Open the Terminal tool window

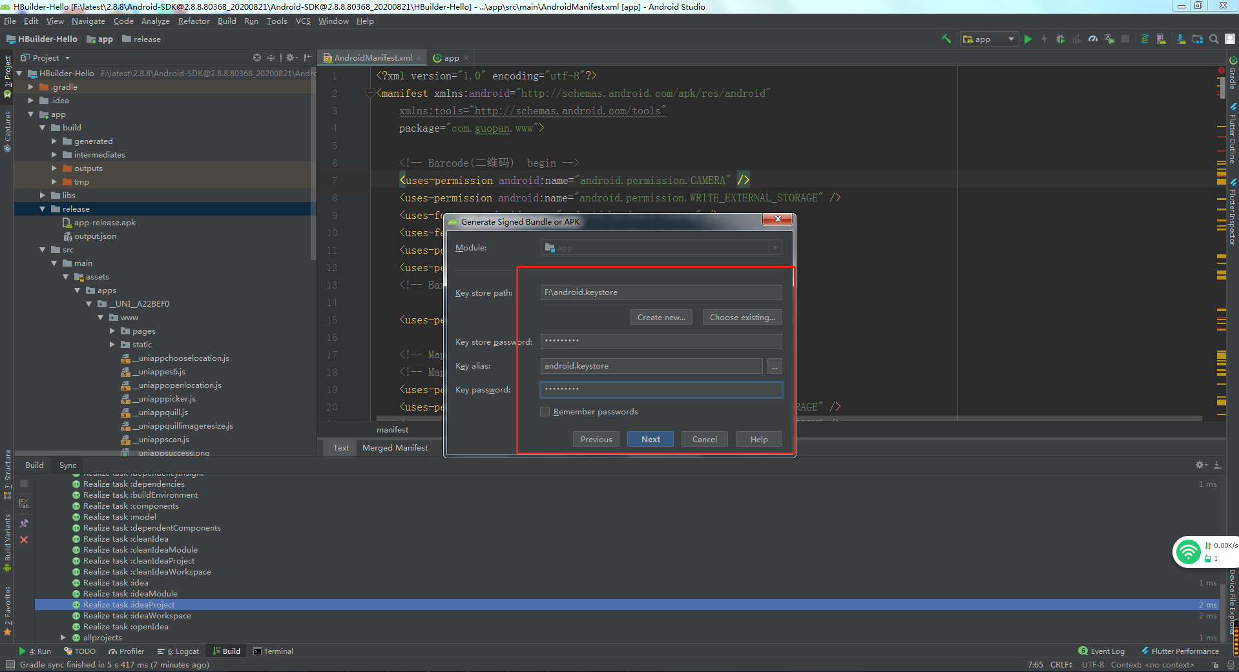pyautogui.click(x=273, y=651)
